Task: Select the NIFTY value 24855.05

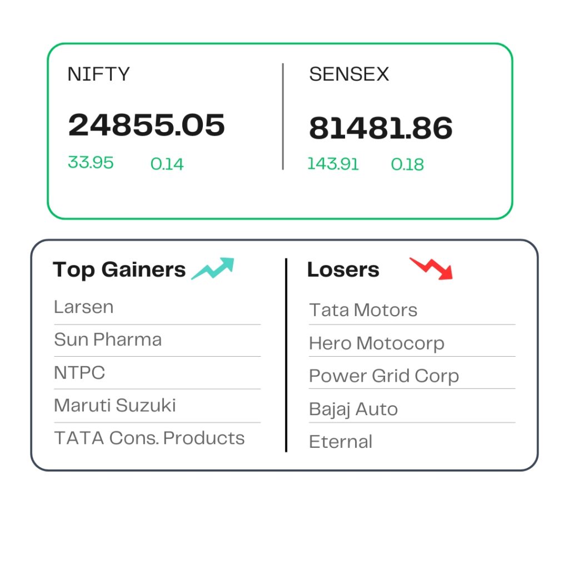Action: click(x=147, y=124)
